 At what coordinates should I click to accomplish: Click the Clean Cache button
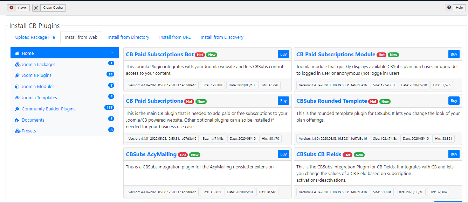[49, 8]
